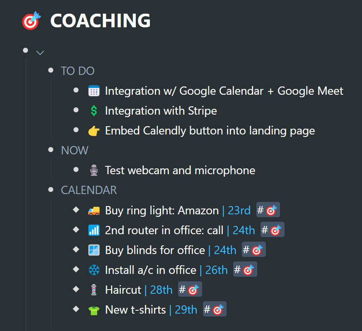Click the barber pole icon on Haircut

click(94, 290)
